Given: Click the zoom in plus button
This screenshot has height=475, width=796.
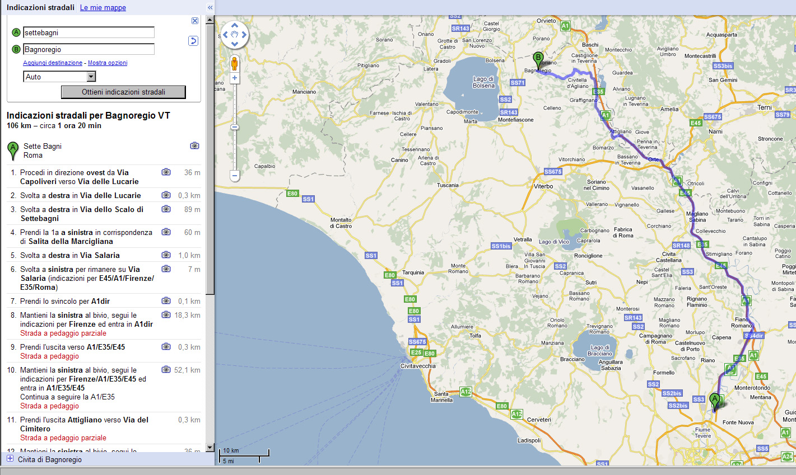Looking at the screenshot, I should [235, 78].
